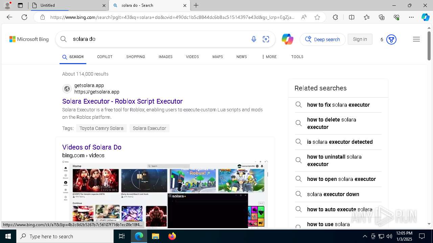Viewport: 433px width, 243px height.
Task: Toggle Split screen icon
Action: (351, 17)
